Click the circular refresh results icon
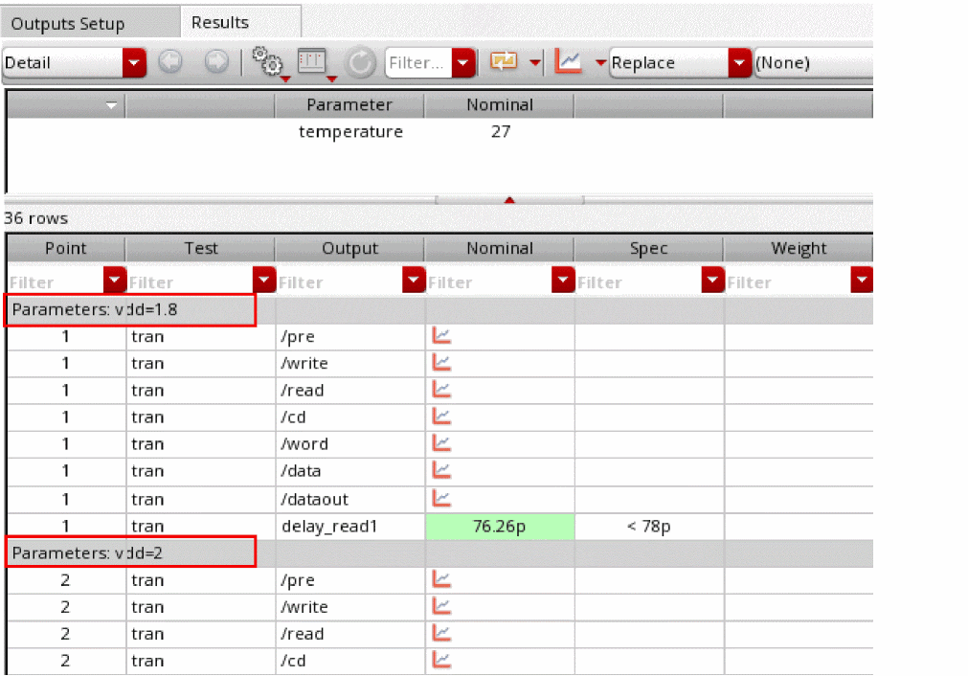The height and width of the screenshot is (676, 968). [x=360, y=63]
